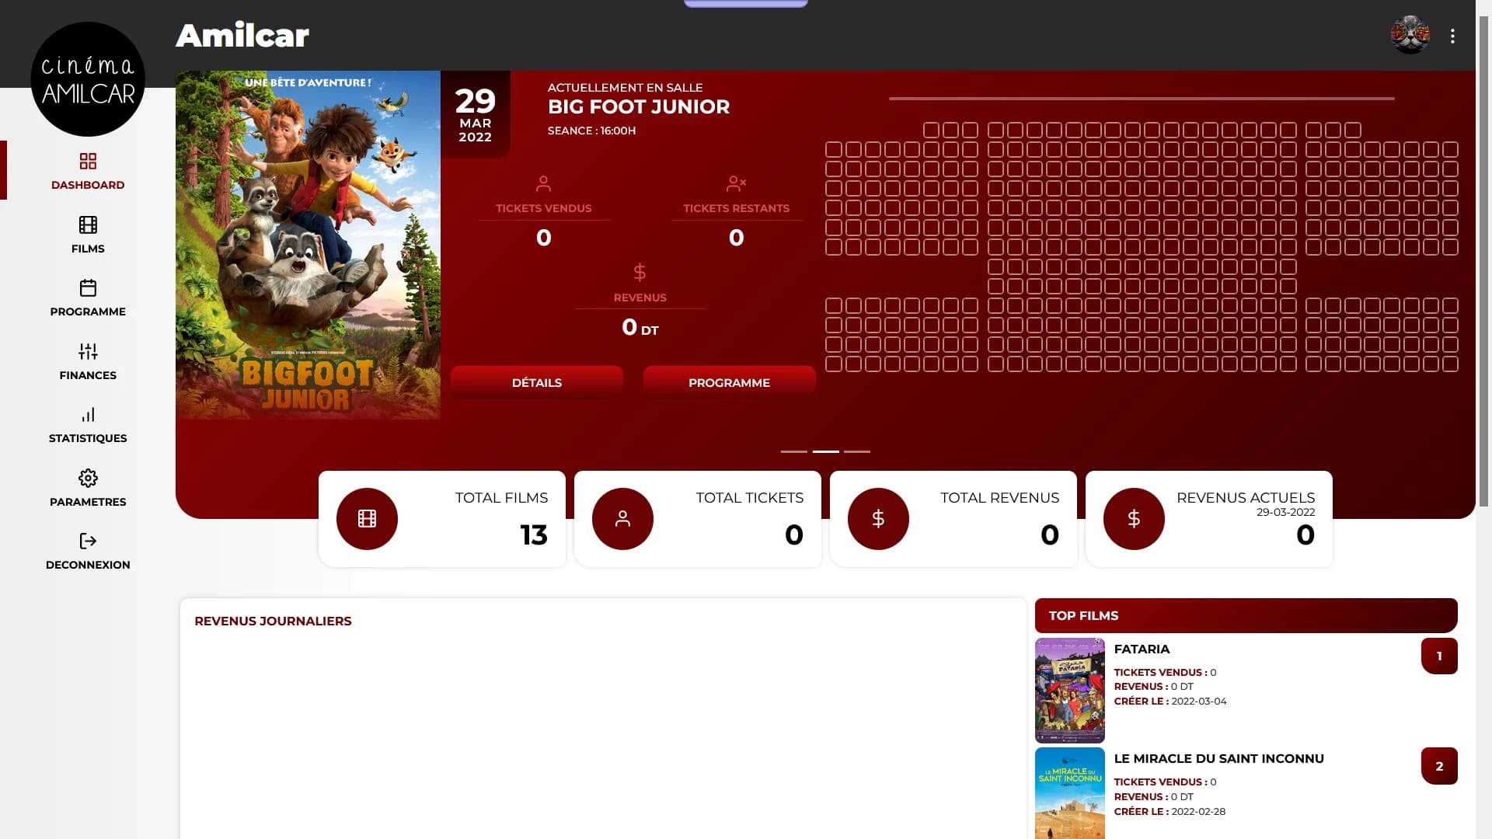Click the TOP FILMS header bar
Viewport: 1492px width, 839px height.
[x=1246, y=615]
